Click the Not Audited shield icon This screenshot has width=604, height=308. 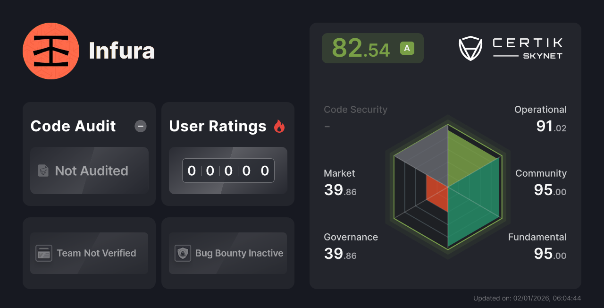pyautogui.click(x=44, y=171)
